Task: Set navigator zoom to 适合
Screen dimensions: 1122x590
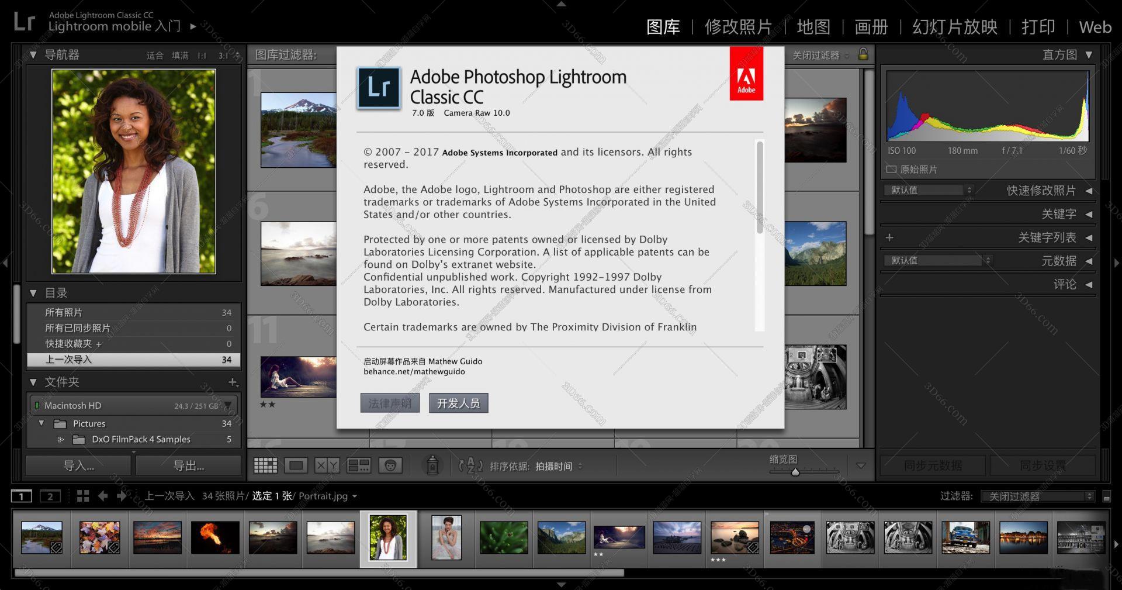Action: pos(155,56)
